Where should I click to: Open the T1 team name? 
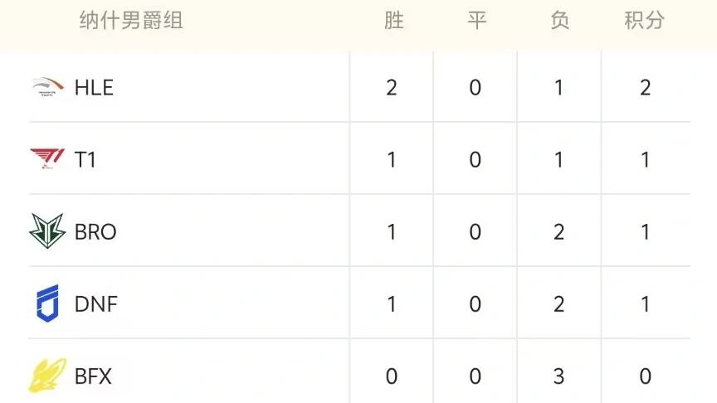[x=85, y=159]
